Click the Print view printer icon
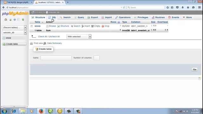The width and height of the screenshot is (203, 114). (x=31, y=43)
